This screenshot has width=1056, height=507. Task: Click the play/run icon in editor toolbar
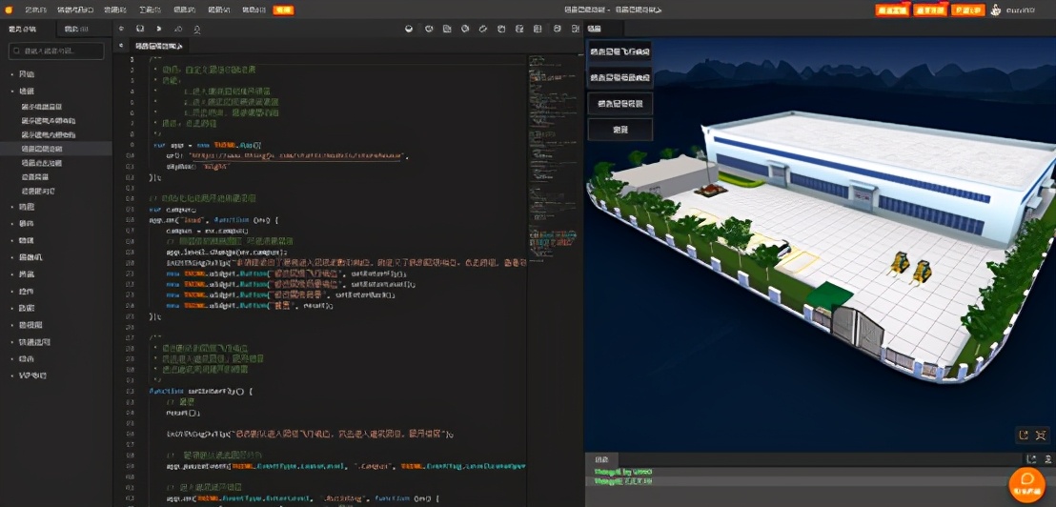[159, 29]
